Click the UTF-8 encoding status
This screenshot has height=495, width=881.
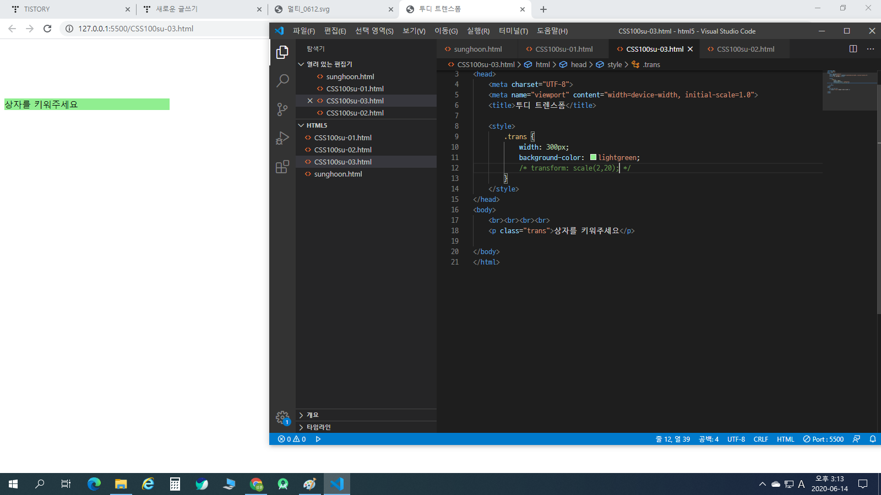pos(736,439)
